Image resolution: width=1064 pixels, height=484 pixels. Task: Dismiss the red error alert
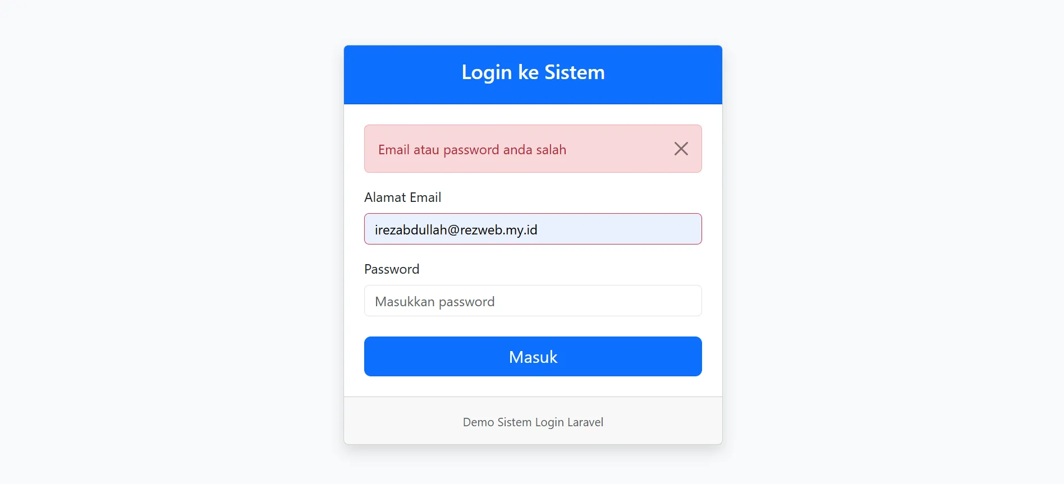pyautogui.click(x=681, y=149)
